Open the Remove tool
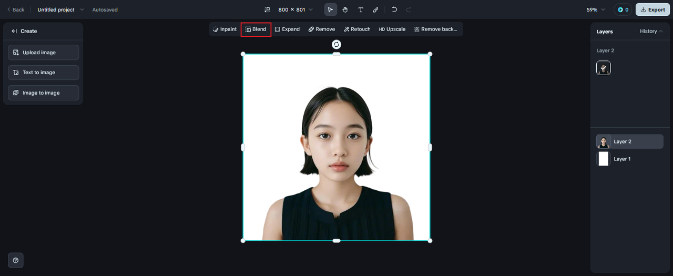This screenshot has width=673, height=276. tap(322, 29)
